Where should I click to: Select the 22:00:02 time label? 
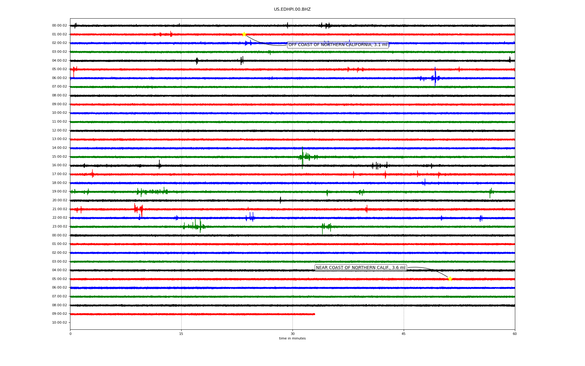pos(59,218)
